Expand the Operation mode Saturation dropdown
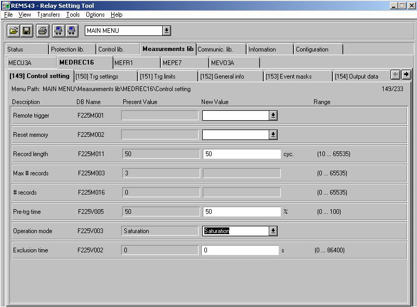Viewport: 417px width, 307px height. click(x=273, y=231)
